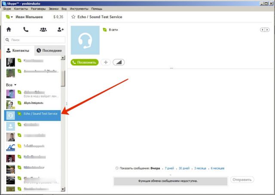The image size is (275, 195).
Task: Click the headset avatar of Echo service
Action: [85, 40]
